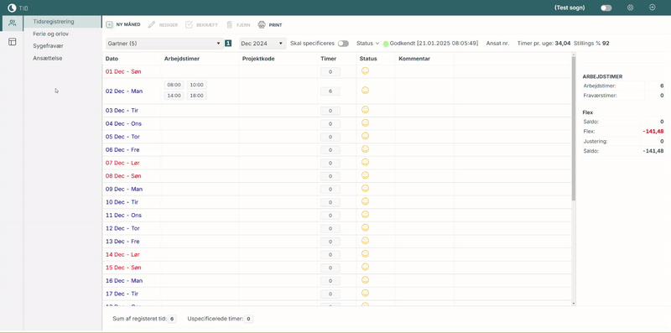This screenshot has height=333, width=671.
Task: Open the Dec 2024 month dropdown
Action: pyautogui.click(x=263, y=44)
